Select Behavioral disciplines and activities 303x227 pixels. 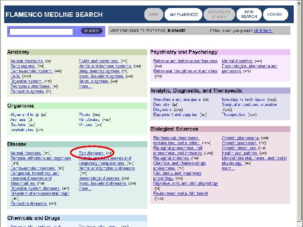click(x=185, y=71)
